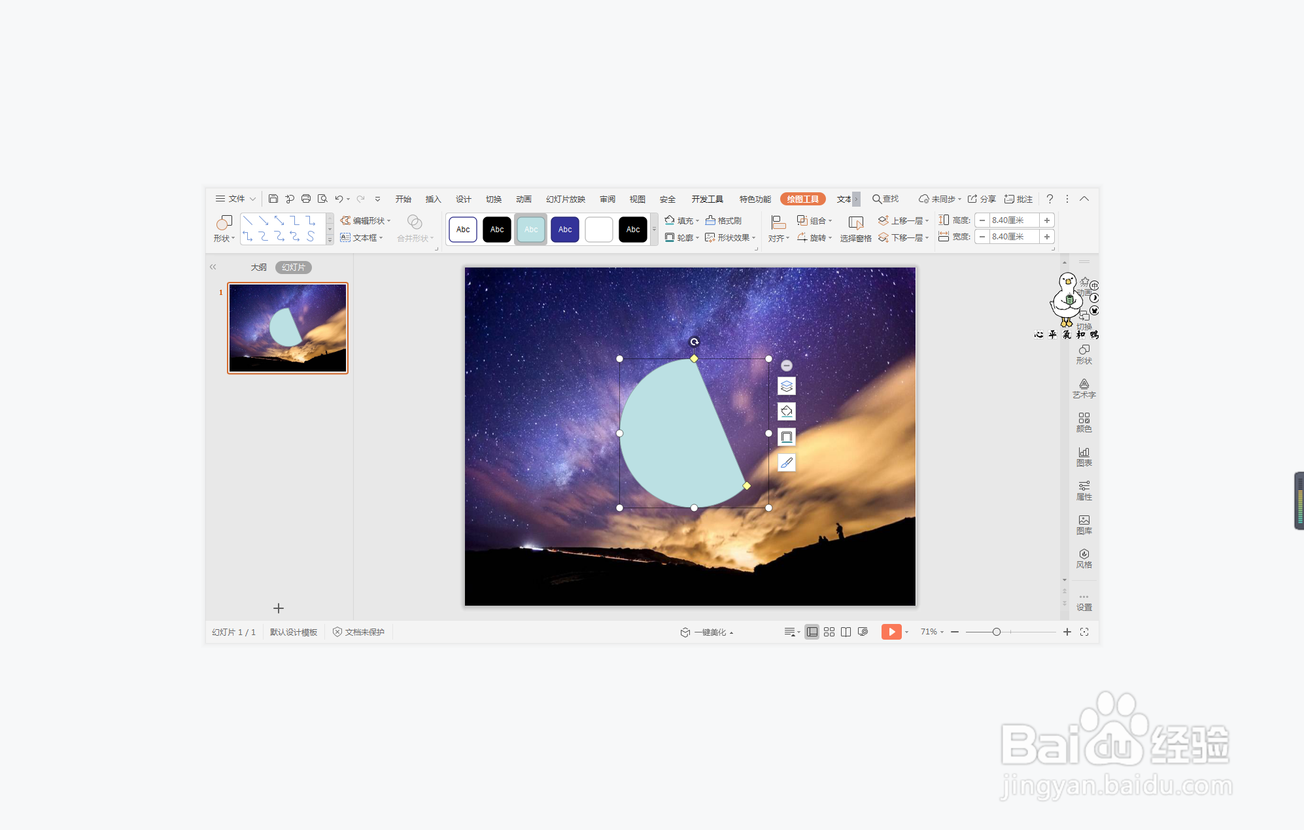Image resolution: width=1304 pixels, height=830 pixels.
Task: Click the Share (分享) icon
Action: click(x=982, y=199)
